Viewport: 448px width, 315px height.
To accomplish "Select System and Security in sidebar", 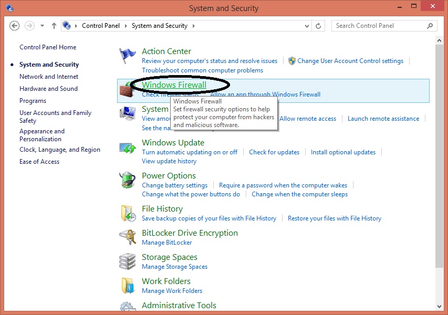I will point(49,65).
